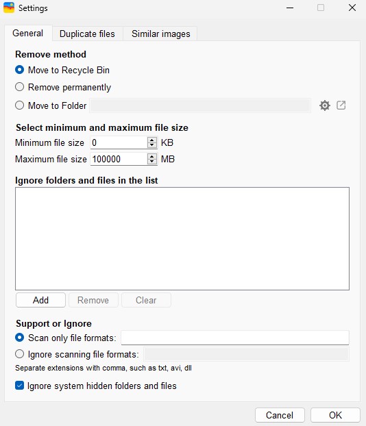Click the gear icon beside Move to Folder
Viewport: 366px width, 426px height.
(325, 105)
